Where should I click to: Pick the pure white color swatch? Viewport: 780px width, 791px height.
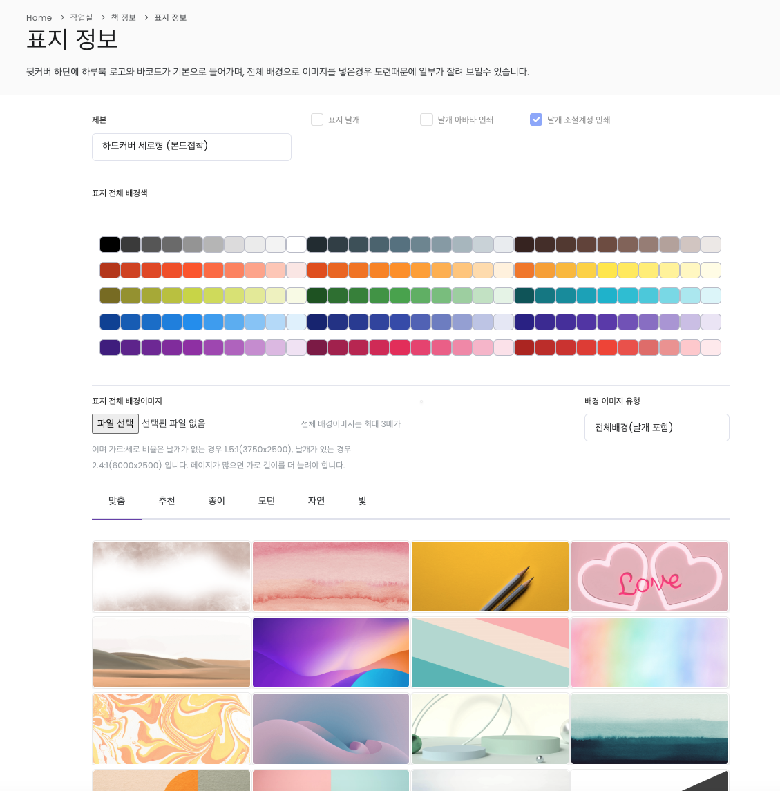click(296, 244)
